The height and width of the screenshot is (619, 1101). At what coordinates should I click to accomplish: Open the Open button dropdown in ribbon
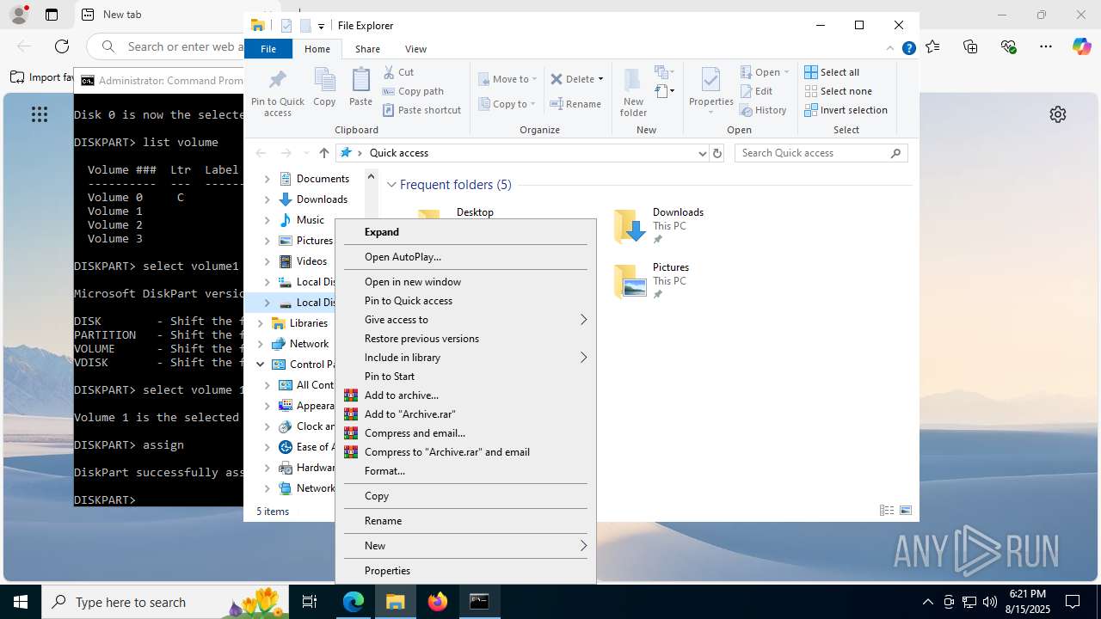coord(786,72)
